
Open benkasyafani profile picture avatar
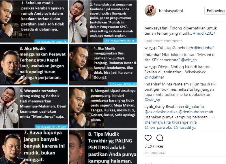click(x=150, y=11)
